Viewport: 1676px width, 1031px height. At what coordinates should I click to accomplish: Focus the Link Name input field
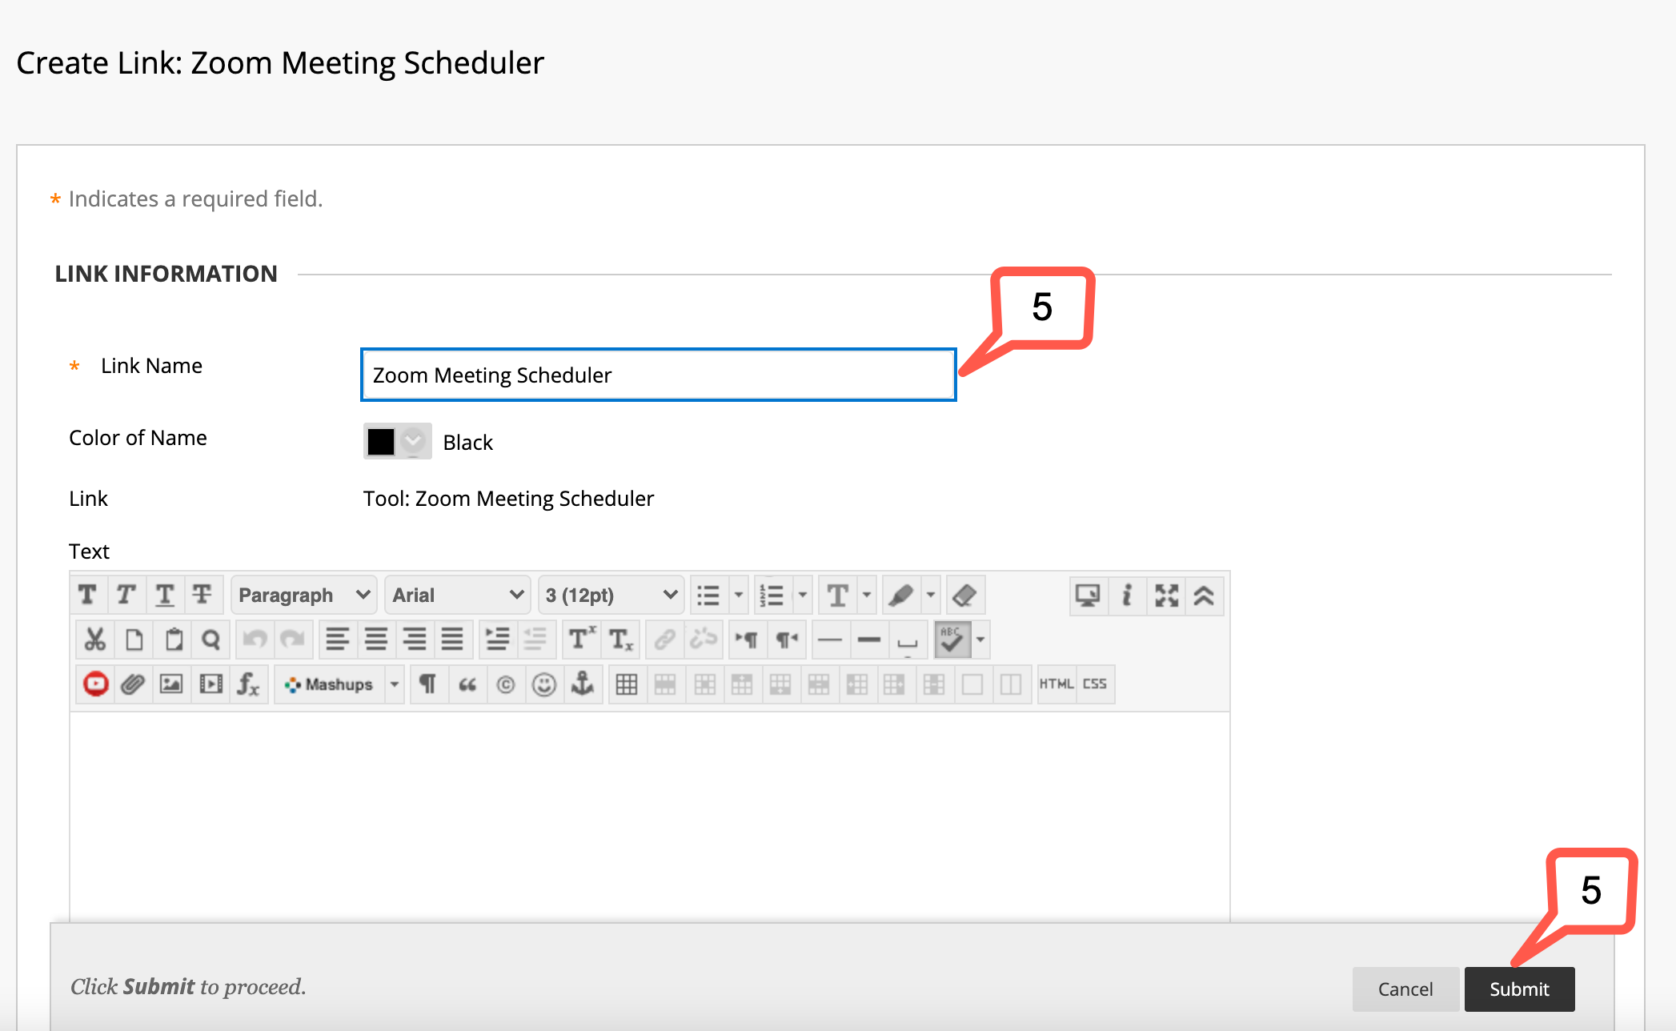click(659, 375)
